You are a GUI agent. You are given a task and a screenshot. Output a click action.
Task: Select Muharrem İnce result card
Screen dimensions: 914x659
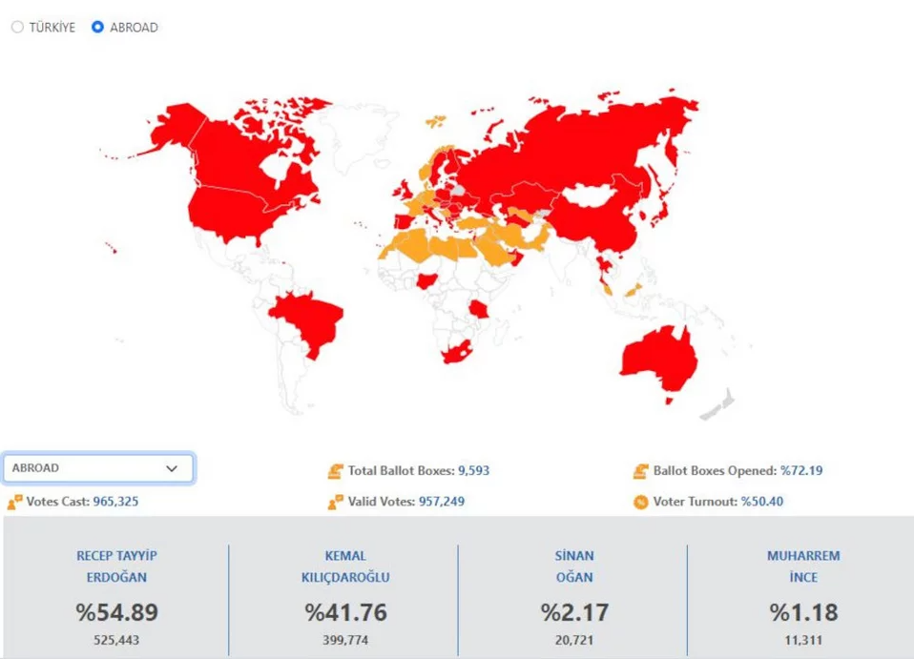point(803,596)
